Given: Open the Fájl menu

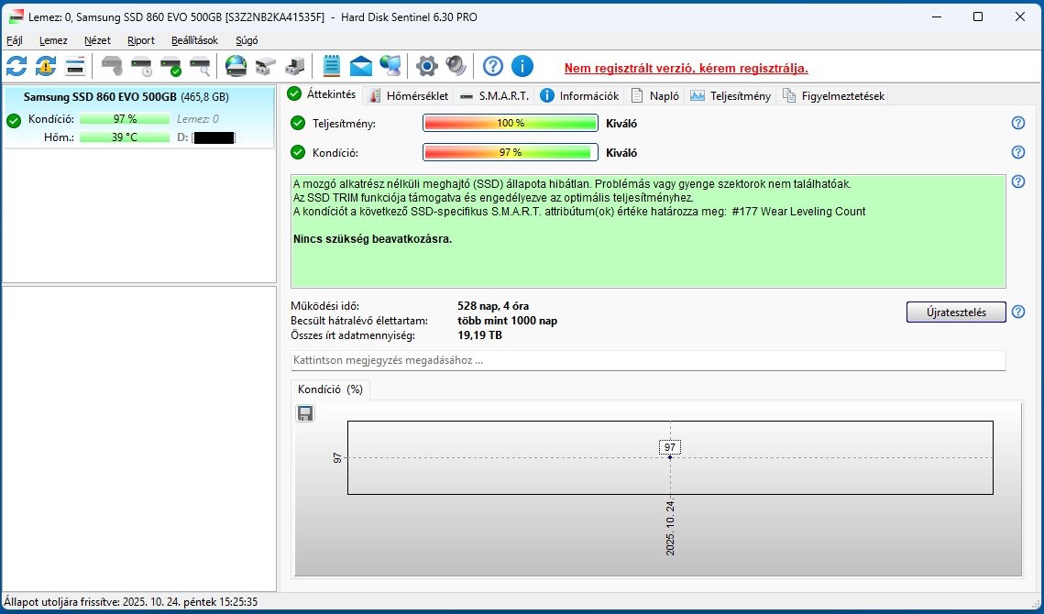Looking at the screenshot, I should click(x=14, y=40).
